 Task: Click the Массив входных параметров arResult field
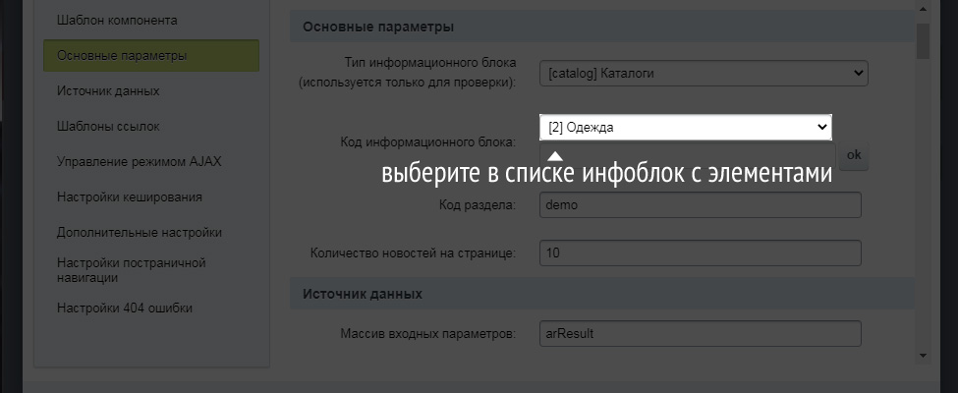[x=701, y=334]
